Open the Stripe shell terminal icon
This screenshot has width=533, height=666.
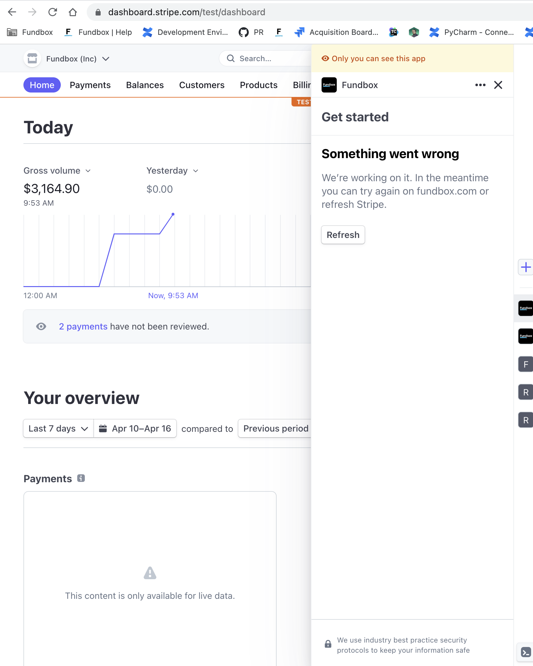(x=526, y=652)
